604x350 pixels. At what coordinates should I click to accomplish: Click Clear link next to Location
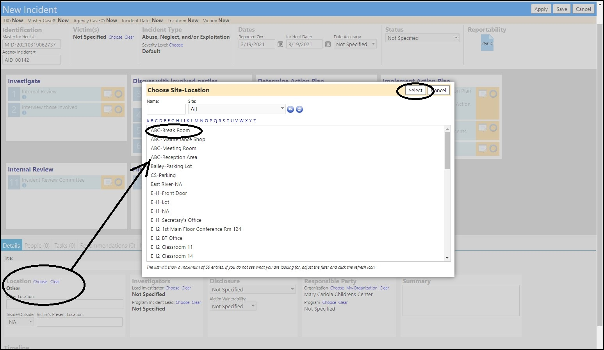[x=55, y=282]
